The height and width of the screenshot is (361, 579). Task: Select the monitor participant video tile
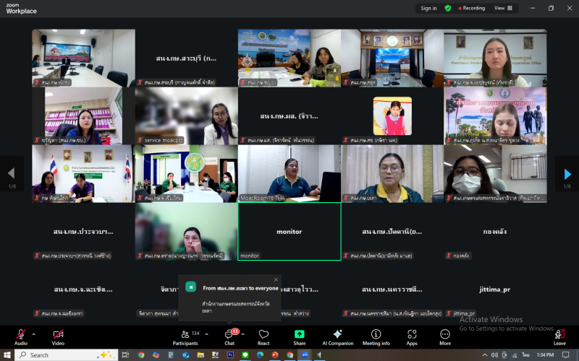click(x=289, y=231)
